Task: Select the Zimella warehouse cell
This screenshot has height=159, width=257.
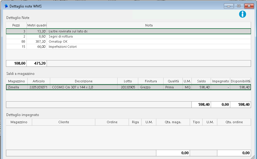Action: (x=17, y=87)
